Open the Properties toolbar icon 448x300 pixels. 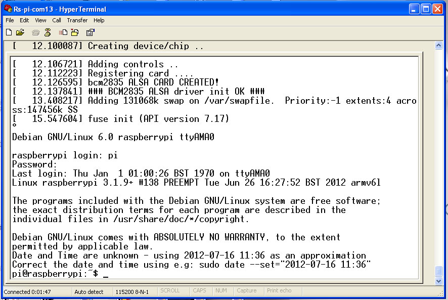[x=91, y=32]
